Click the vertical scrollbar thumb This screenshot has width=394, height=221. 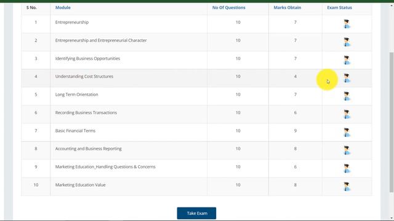(x=392, y=122)
